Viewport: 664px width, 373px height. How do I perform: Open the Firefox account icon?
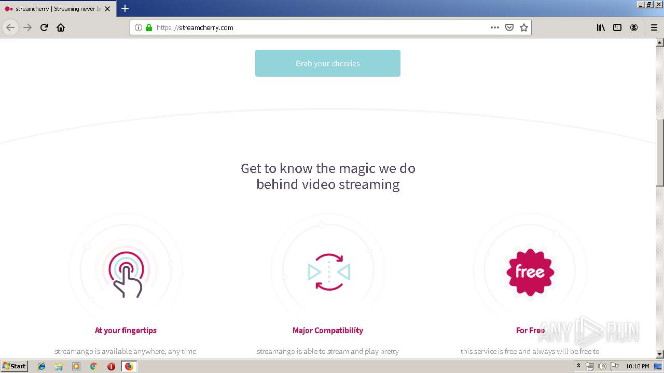[x=634, y=27]
